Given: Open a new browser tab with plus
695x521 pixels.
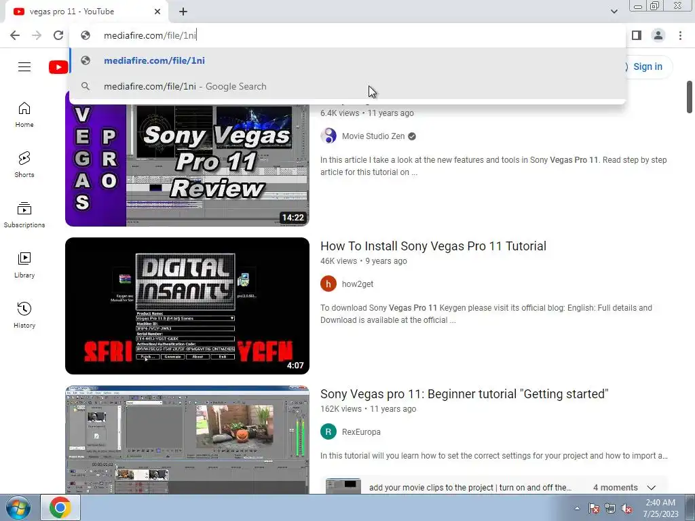Looking at the screenshot, I should point(183,12).
